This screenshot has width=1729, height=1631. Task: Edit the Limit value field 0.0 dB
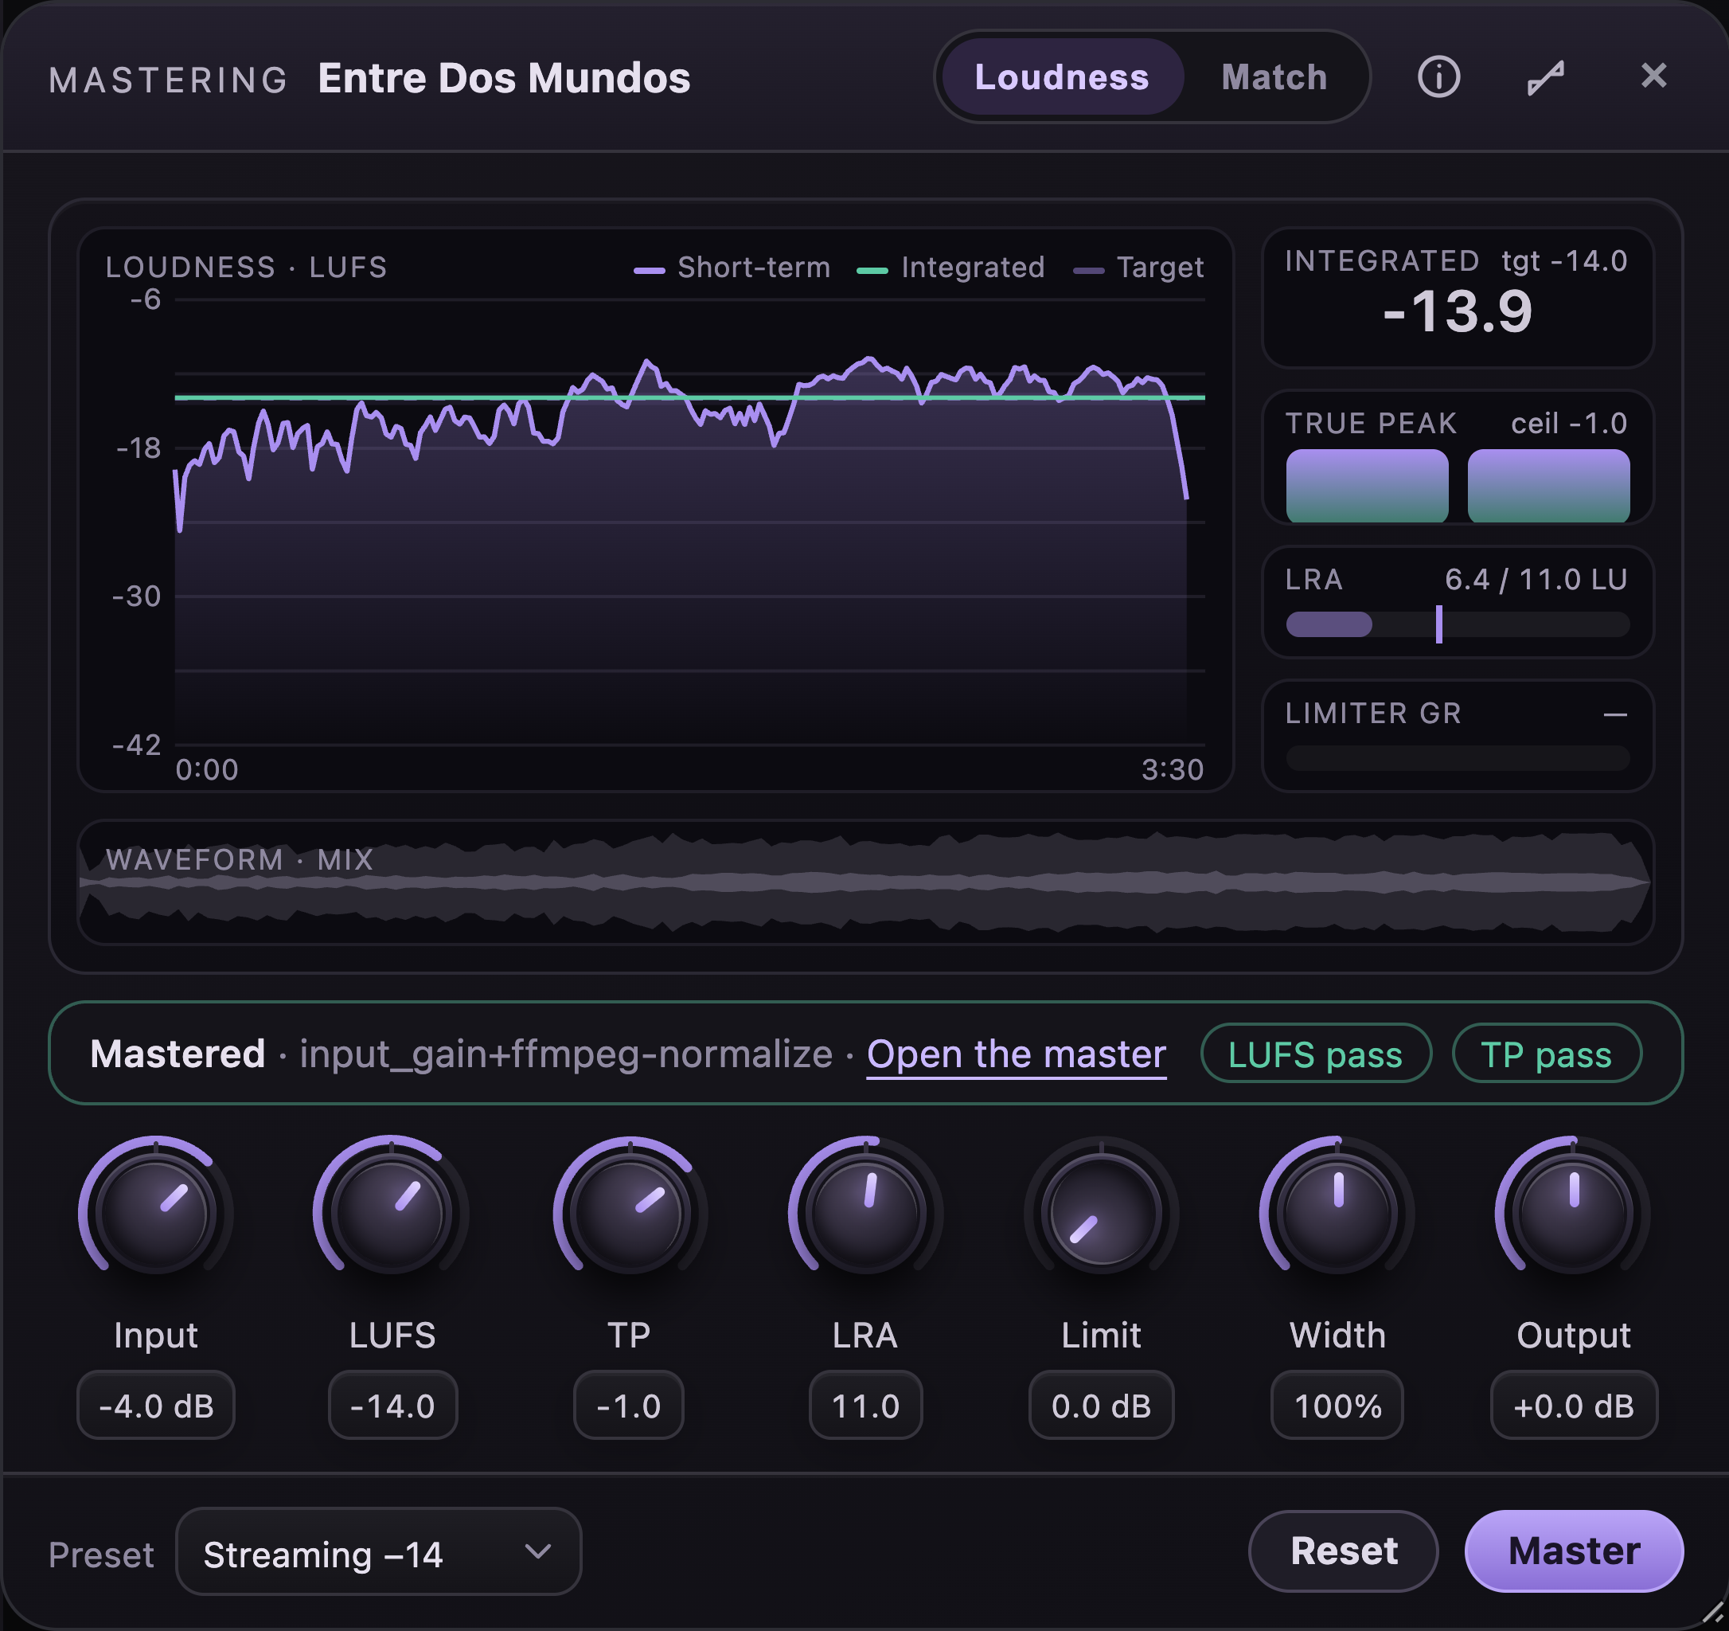1101,1405
